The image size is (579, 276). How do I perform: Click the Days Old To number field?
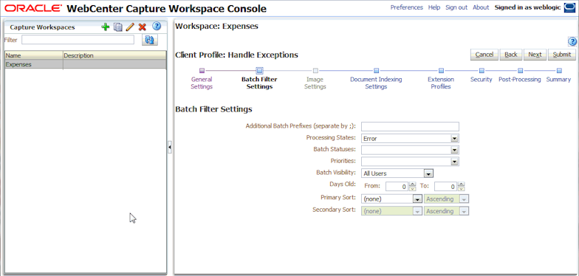click(x=446, y=186)
